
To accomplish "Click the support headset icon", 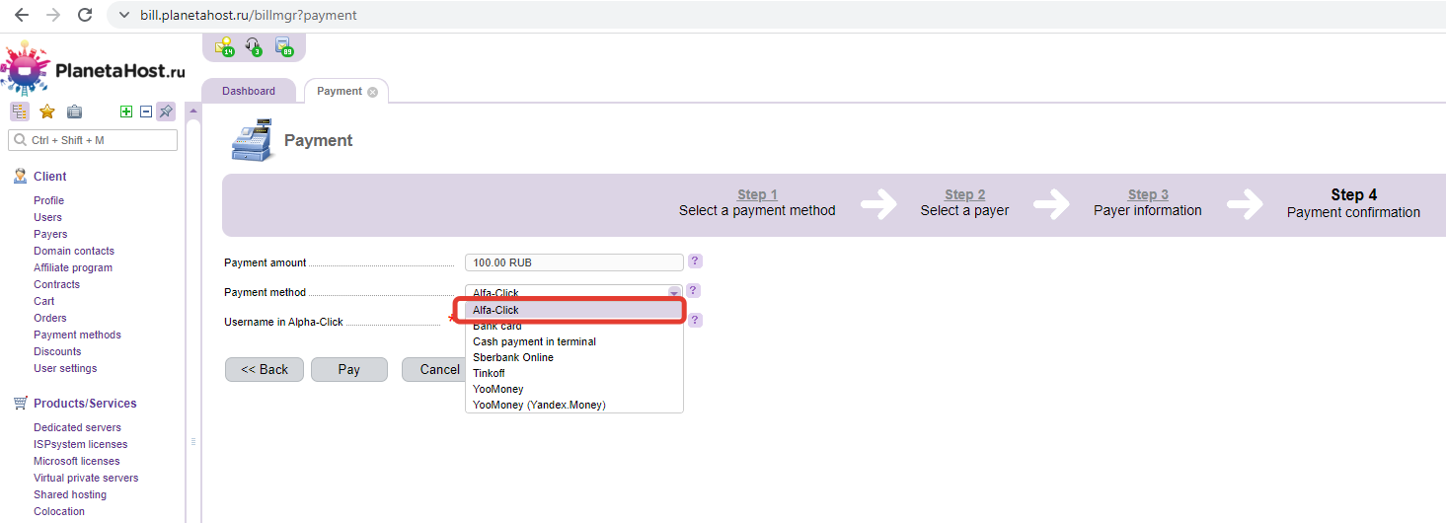I will pyautogui.click(x=254, y=46).
